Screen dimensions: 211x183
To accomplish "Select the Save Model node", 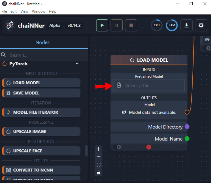I will (41, 93).
